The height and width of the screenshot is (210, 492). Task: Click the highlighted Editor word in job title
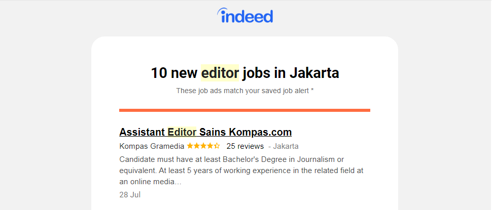pos(182,132)
